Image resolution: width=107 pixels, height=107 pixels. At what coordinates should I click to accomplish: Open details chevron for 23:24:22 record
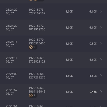pyautogui.click(x=101, y=12)
